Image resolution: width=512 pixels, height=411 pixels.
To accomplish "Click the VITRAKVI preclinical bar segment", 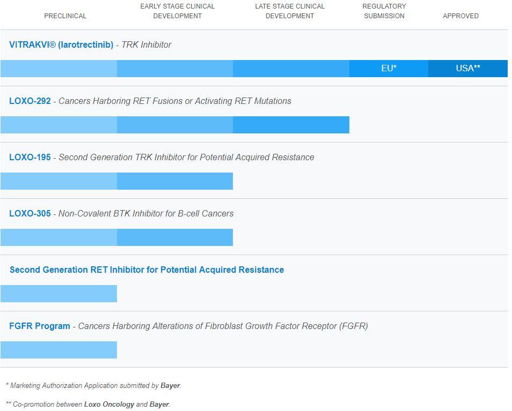I will tap(59, 69).
